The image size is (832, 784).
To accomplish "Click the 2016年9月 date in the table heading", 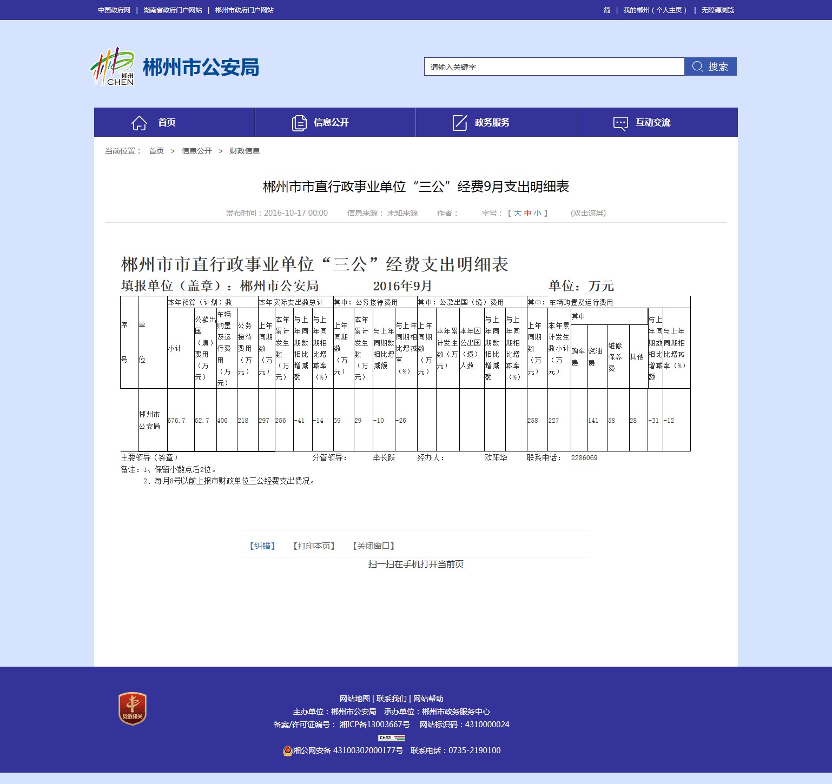I will (x=402, y=286).
